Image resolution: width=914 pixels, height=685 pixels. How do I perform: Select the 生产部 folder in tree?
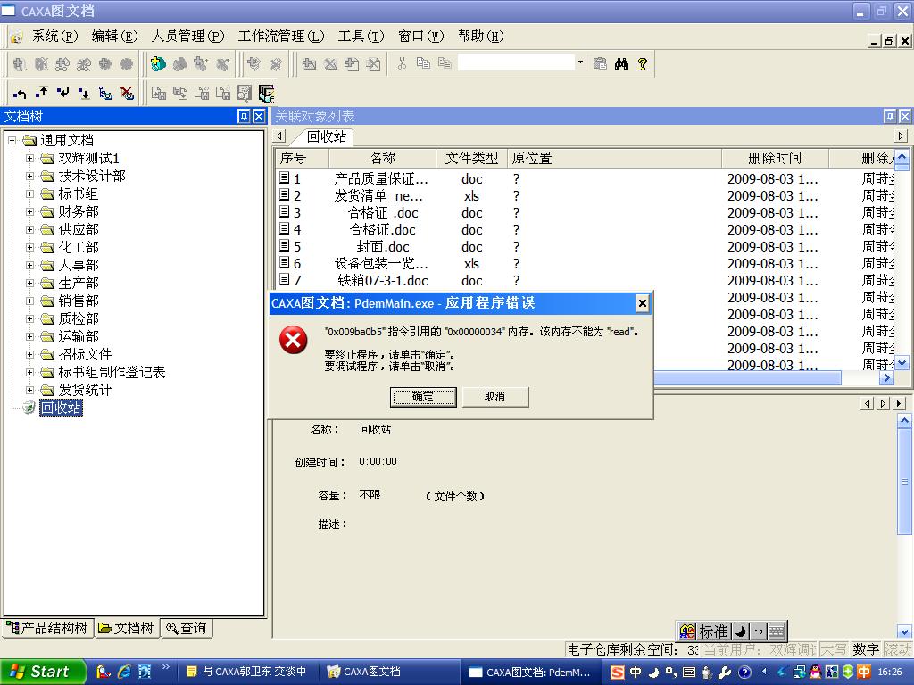[x=79, y=283]
